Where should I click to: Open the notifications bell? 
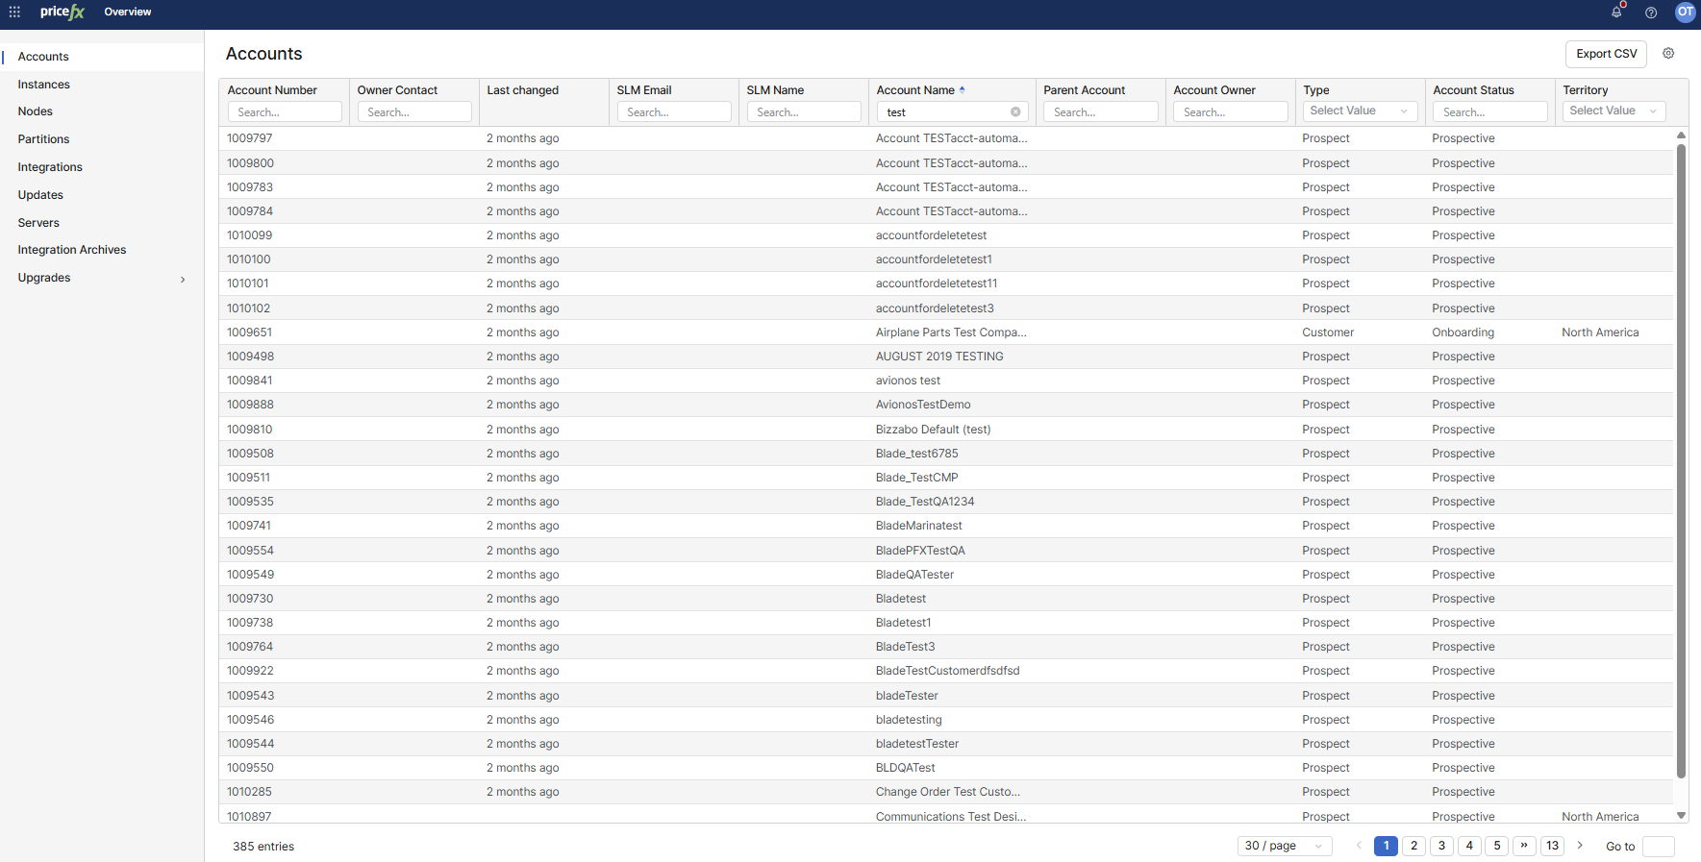(x=1616, y=12)
